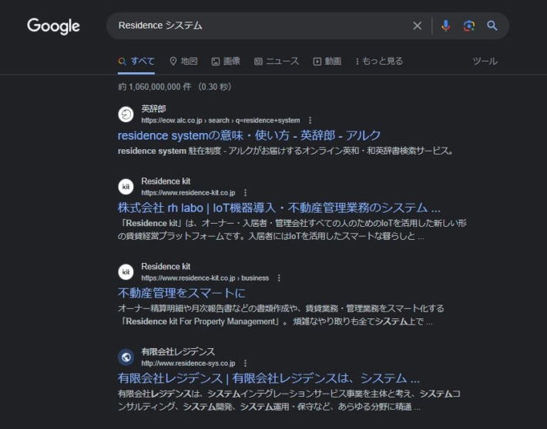This screenshot has width=547, height=429.
Task: Switch to ニュース news tab
Action: (x=277, y=62)
